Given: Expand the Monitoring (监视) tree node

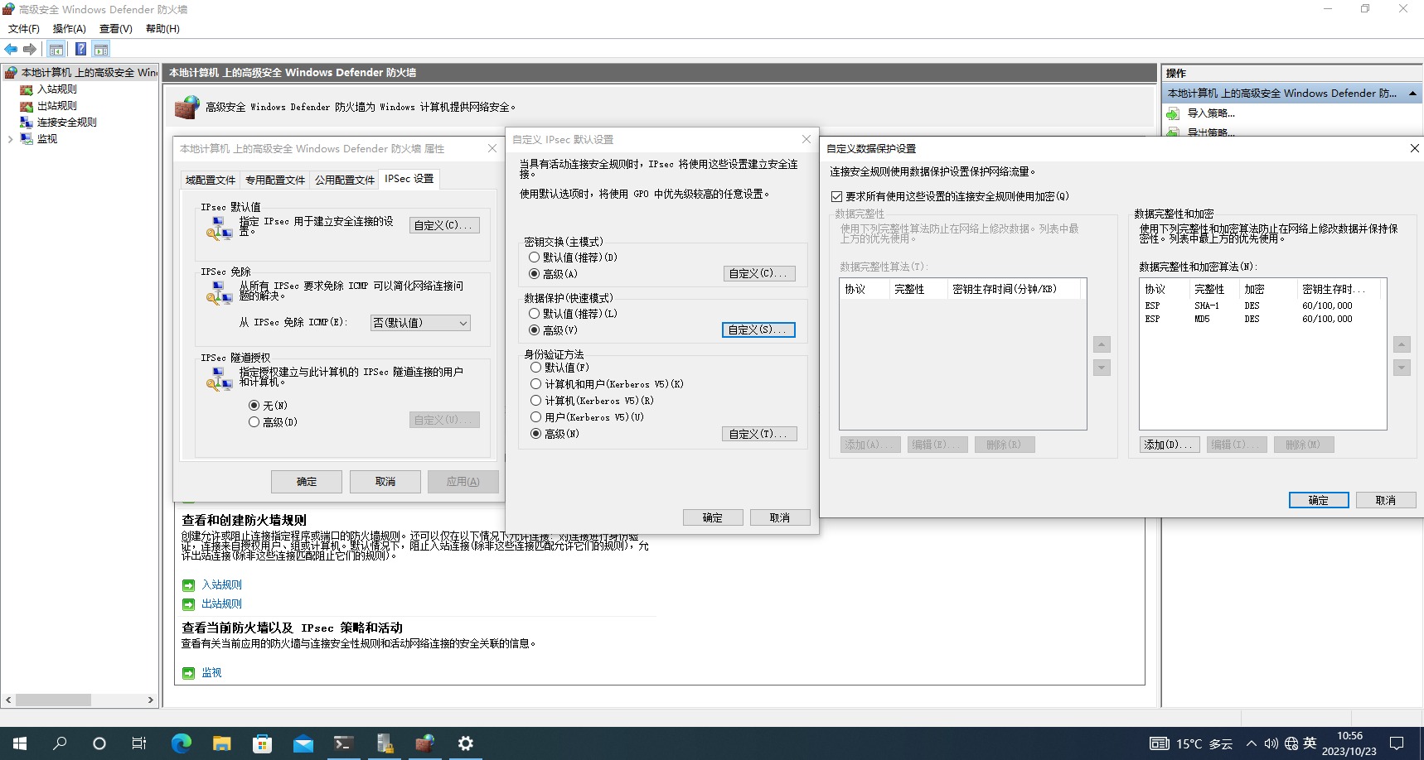Looking at the screenshot, I should point(10,139).
